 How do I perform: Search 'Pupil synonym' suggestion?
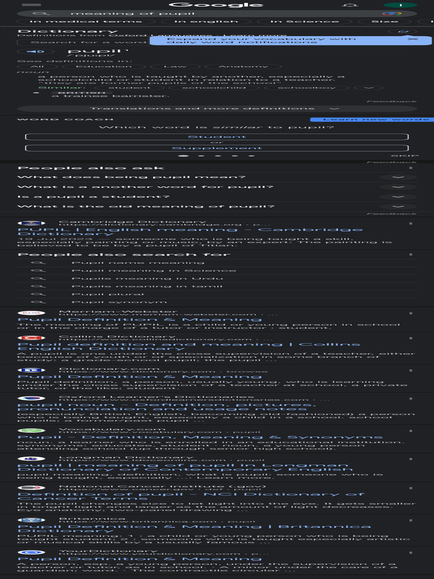(217, 302)
